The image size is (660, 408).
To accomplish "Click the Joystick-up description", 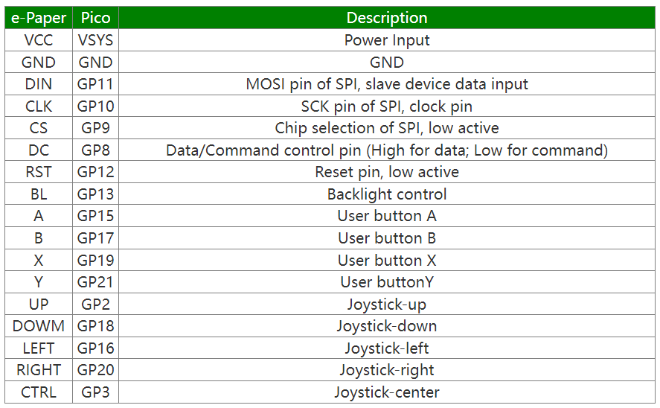I will tap(387, 305).
